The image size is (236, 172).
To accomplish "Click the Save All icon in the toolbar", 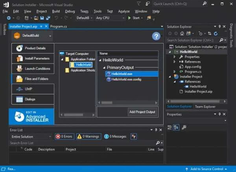I will pyautogui.click(x=48, y=18).
